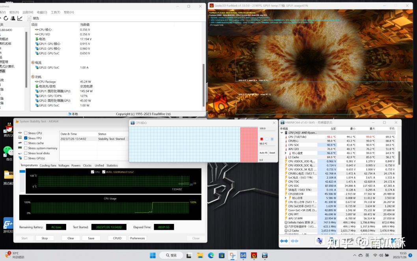
Task: Click the user icon in AIDA64 toolbar
Action: click(13, 18)
